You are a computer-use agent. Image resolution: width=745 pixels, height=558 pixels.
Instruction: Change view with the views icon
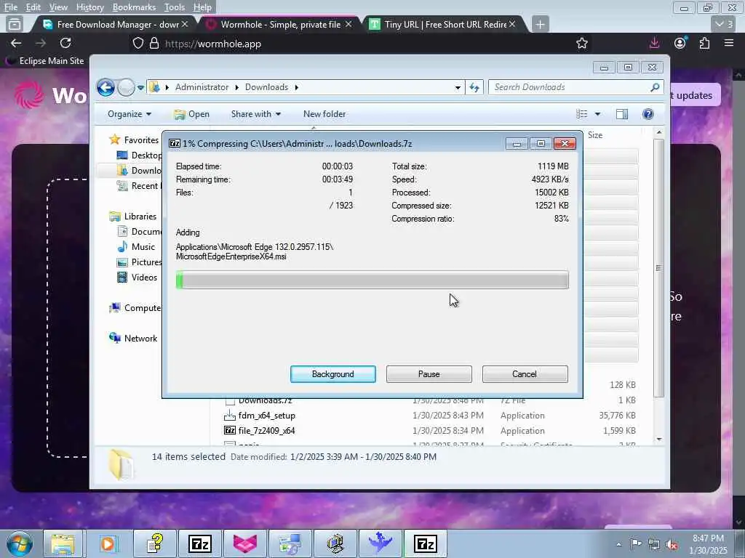point(581,114)
